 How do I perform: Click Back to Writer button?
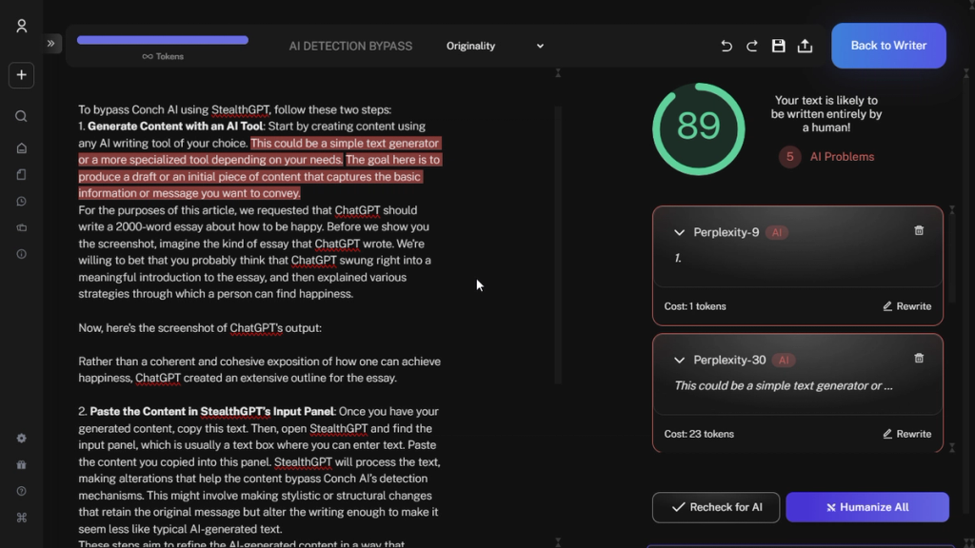888,46
